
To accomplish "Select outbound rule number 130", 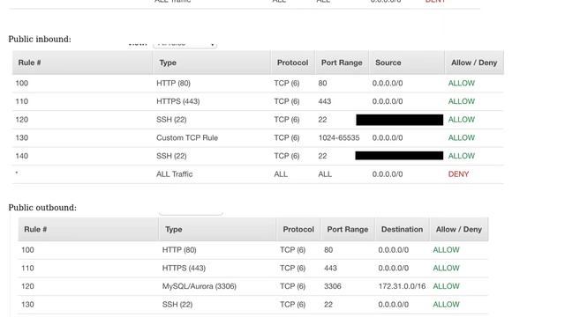I will point(27,305).
